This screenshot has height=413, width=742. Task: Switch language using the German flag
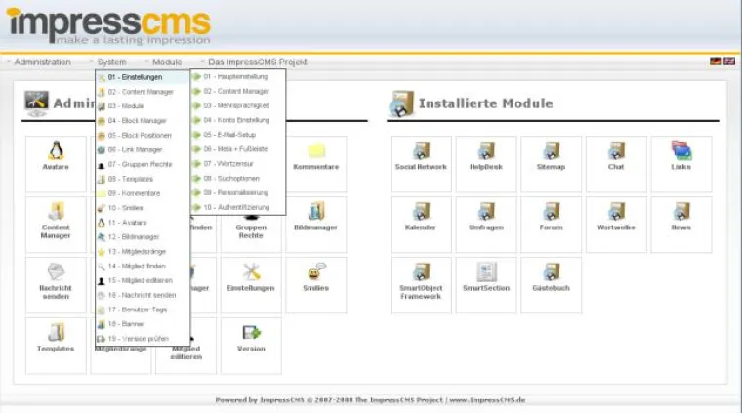pyautogui.click(x=716, y=62)
